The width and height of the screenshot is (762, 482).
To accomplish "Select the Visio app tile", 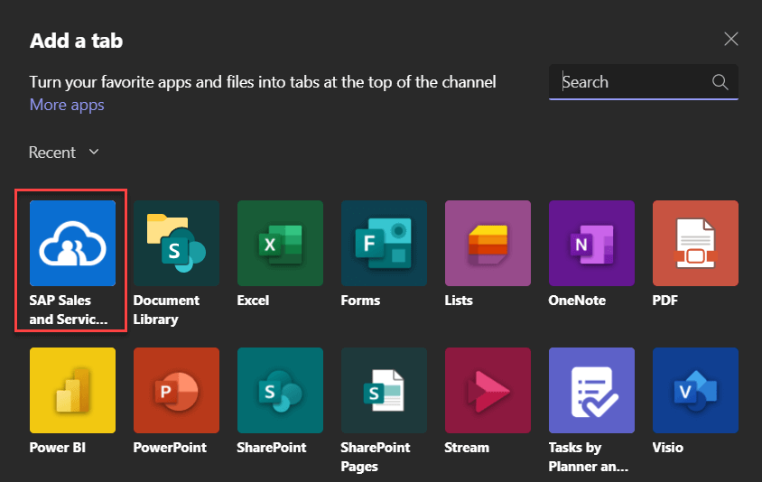I will (695, 390).
